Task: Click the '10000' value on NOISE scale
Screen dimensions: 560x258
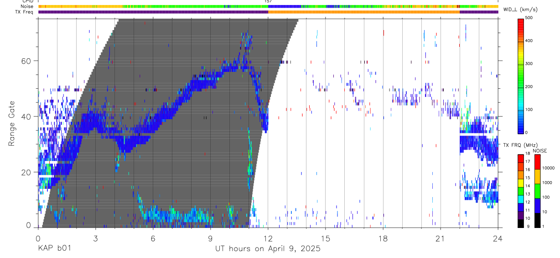Action: (x=548, y=168)
